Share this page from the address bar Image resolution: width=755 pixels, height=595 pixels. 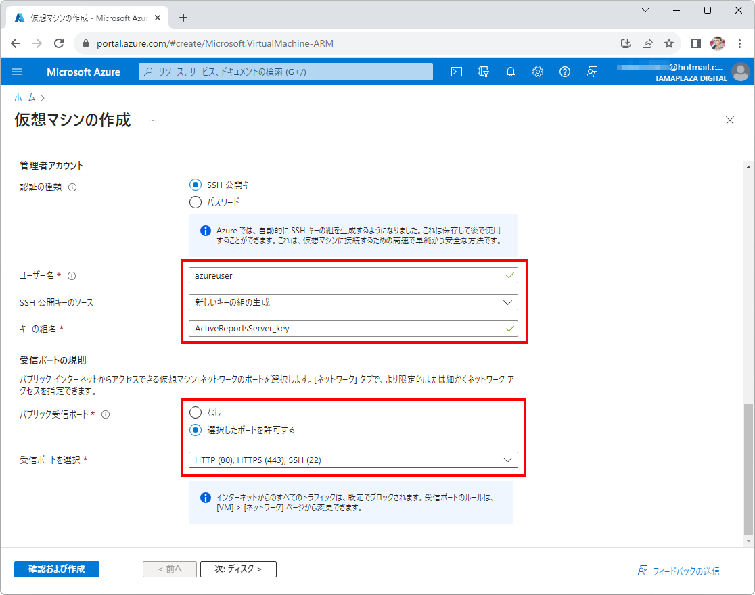[647, 43]
